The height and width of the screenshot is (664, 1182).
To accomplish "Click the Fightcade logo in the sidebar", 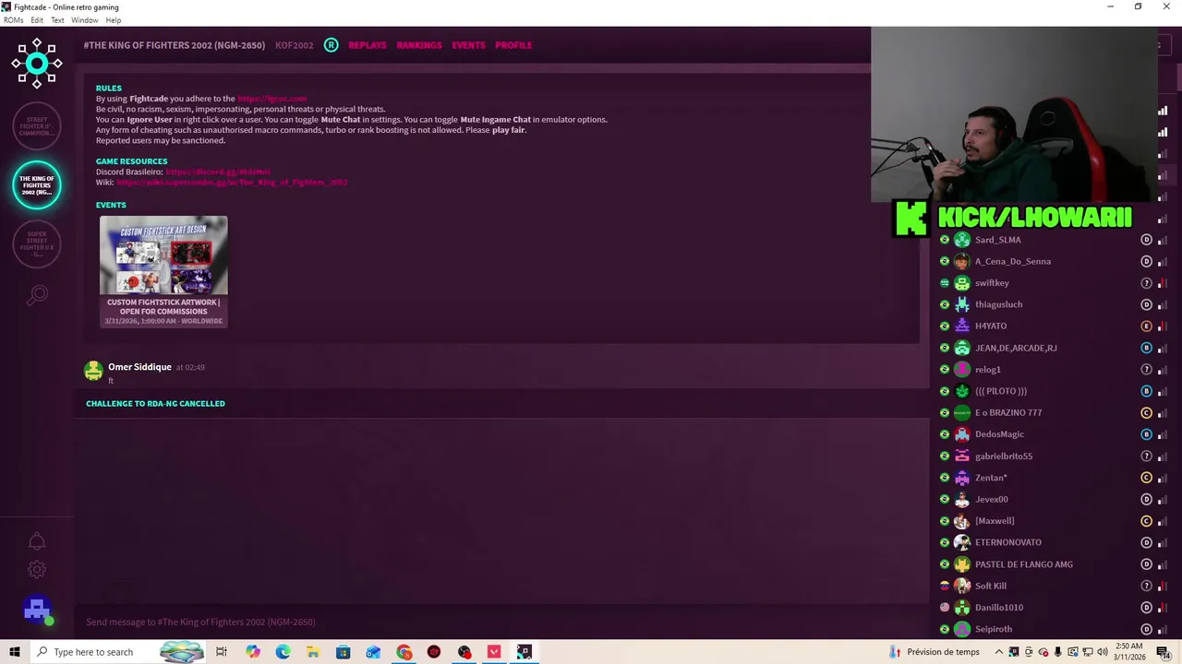I will (37, 64).
